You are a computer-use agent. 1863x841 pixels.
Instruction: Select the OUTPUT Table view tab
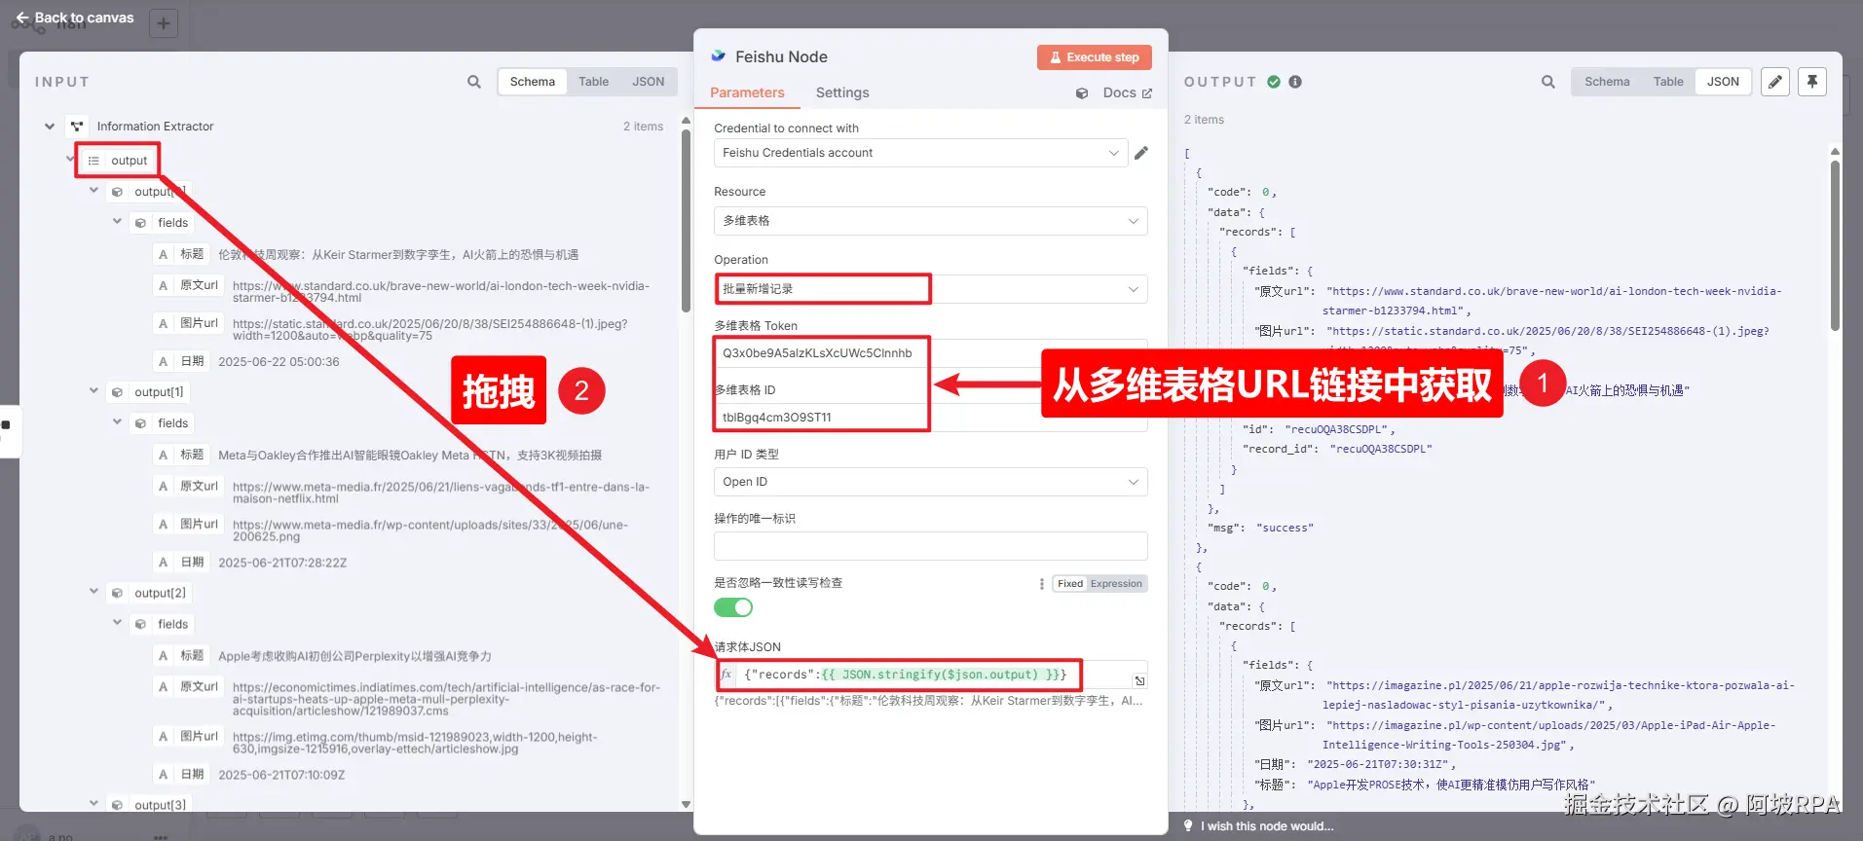click(1668, 82)
